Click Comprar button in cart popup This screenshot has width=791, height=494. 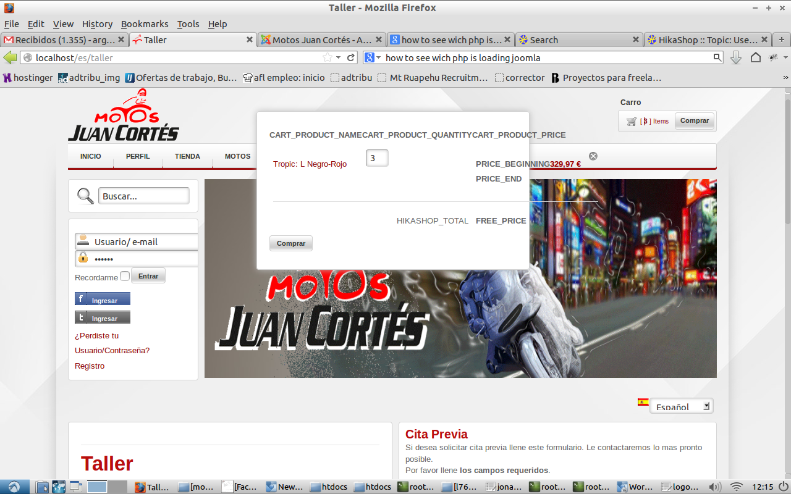(291, 243)
